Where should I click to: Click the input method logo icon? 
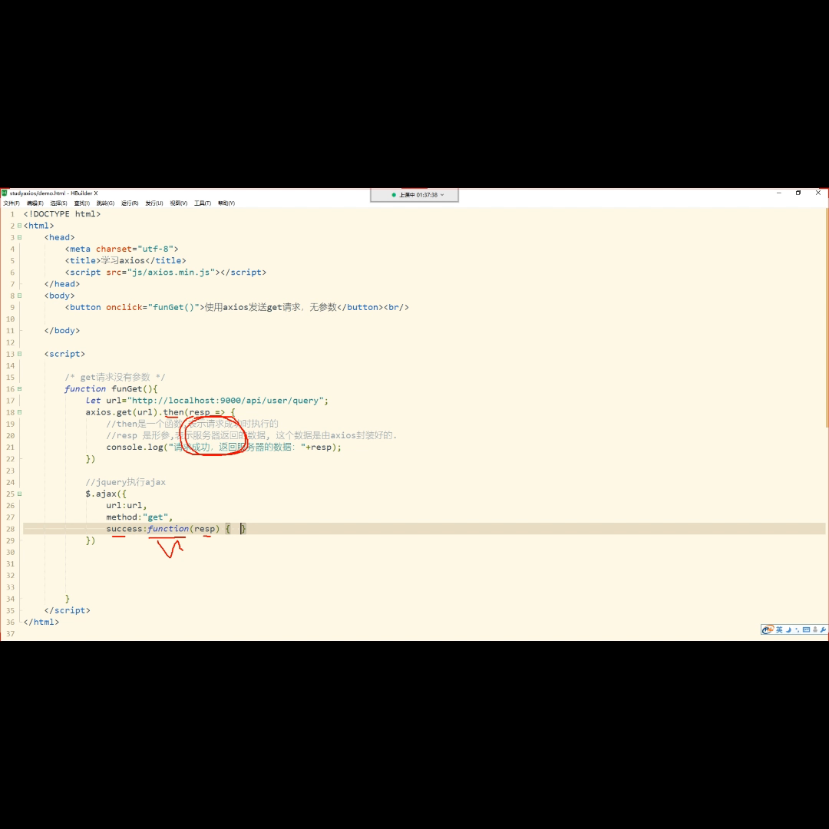(767, 629)
